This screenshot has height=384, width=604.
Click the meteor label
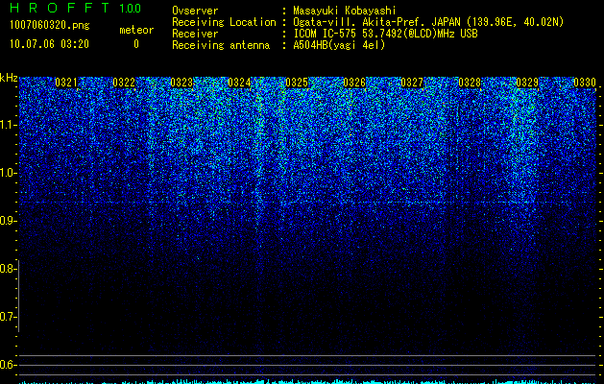(x=136, y=30)
